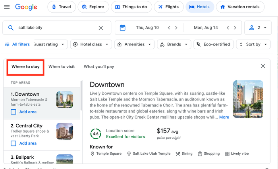Click the Mon, Aug 14 check-out date
Viewport: 278px width, 169px height.
pos(206,28)
